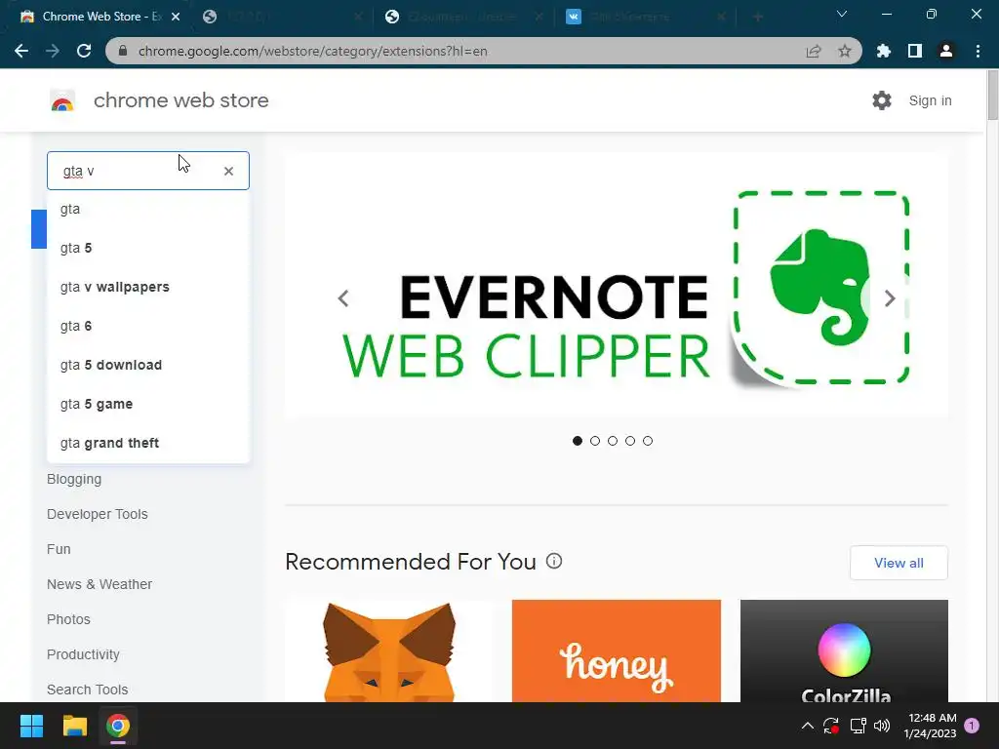999x749 pixels.
Task: Open the Chrome profile avatar menu
Action: pos(946,51)
